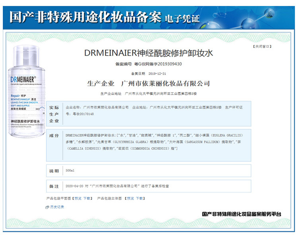Select ingredient text SIMMONDSIA CHINENSIS

149,149
